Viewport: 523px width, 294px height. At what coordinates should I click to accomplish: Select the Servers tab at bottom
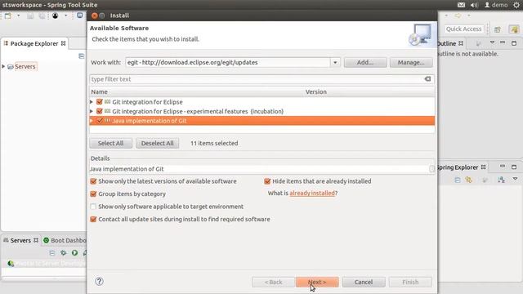click(20, 240)
